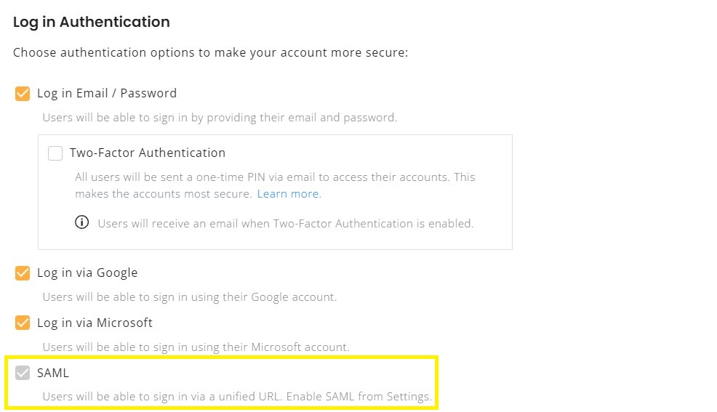Click the 'Users will receive an email' notice text
This screenshot has height=412, width=717.
(x=285, y=223)
